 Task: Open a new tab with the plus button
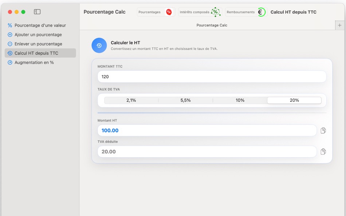[x=339, y=25]
